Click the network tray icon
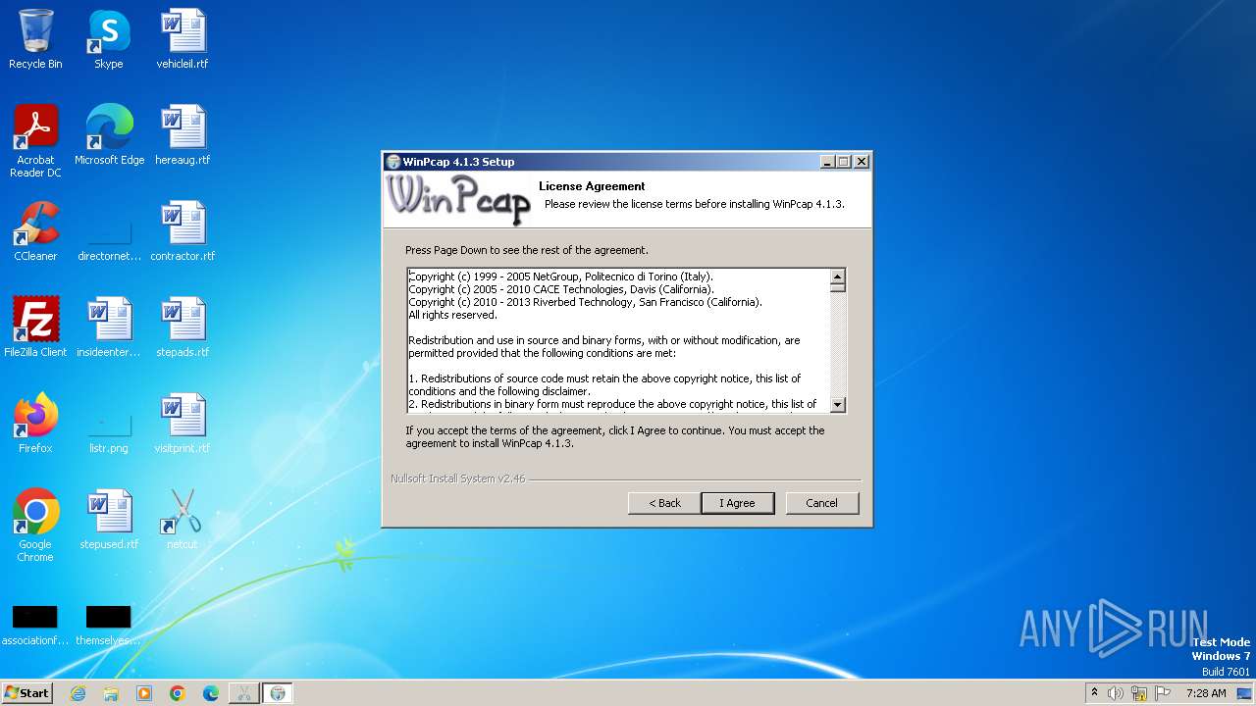 [x=1139, y=693]
